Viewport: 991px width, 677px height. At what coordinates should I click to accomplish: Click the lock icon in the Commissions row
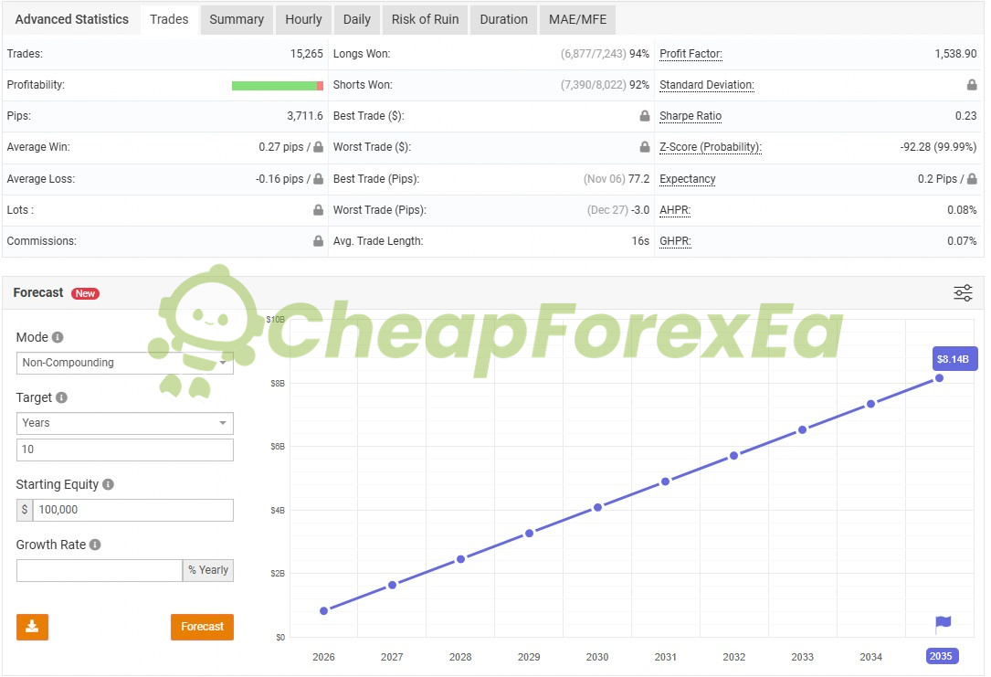coord(318,241)
